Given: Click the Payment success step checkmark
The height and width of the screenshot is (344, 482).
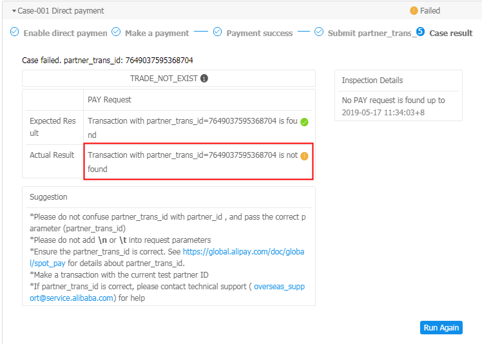Looking at the screenshot, I should tap(217, 32).
